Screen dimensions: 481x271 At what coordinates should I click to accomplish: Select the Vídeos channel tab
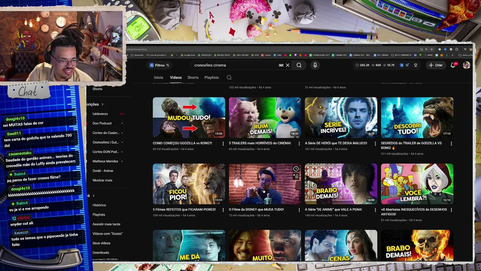[175, 78]
